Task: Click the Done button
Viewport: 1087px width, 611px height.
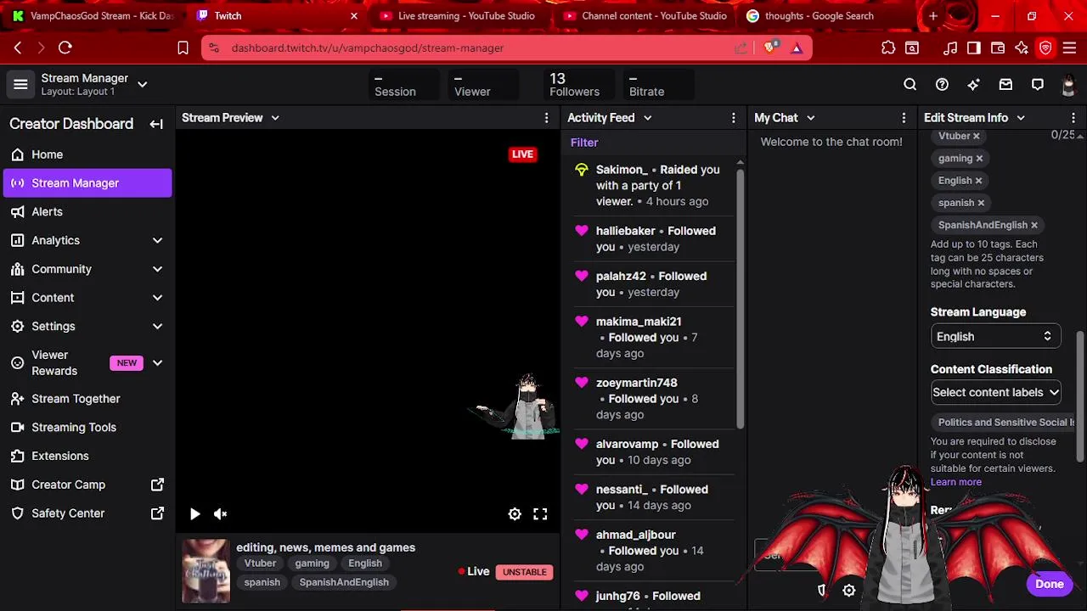Action: [1050, 584]
